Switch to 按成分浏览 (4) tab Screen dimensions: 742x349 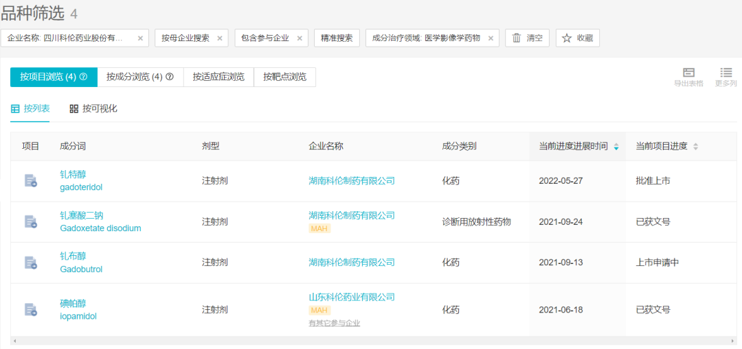140,77
